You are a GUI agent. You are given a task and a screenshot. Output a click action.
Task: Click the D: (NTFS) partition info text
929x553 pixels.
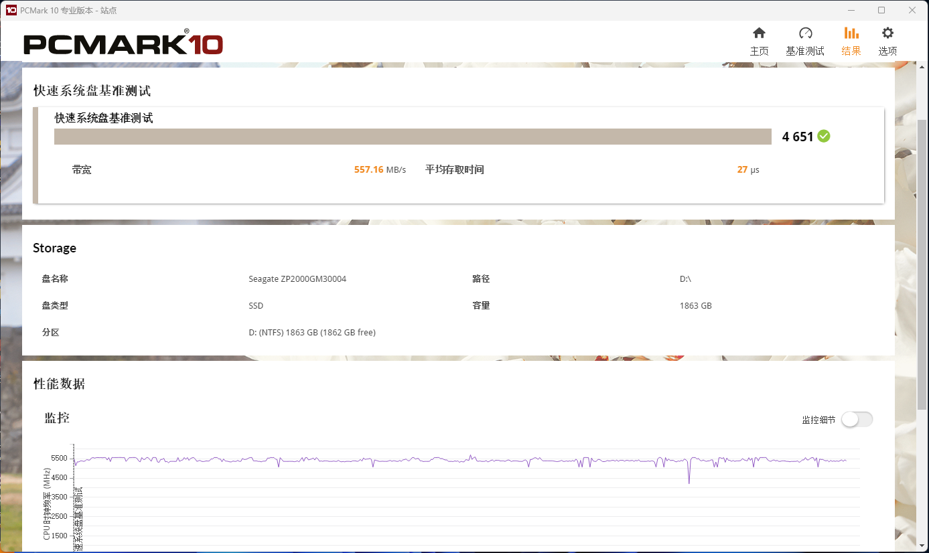tap(312, 333)
